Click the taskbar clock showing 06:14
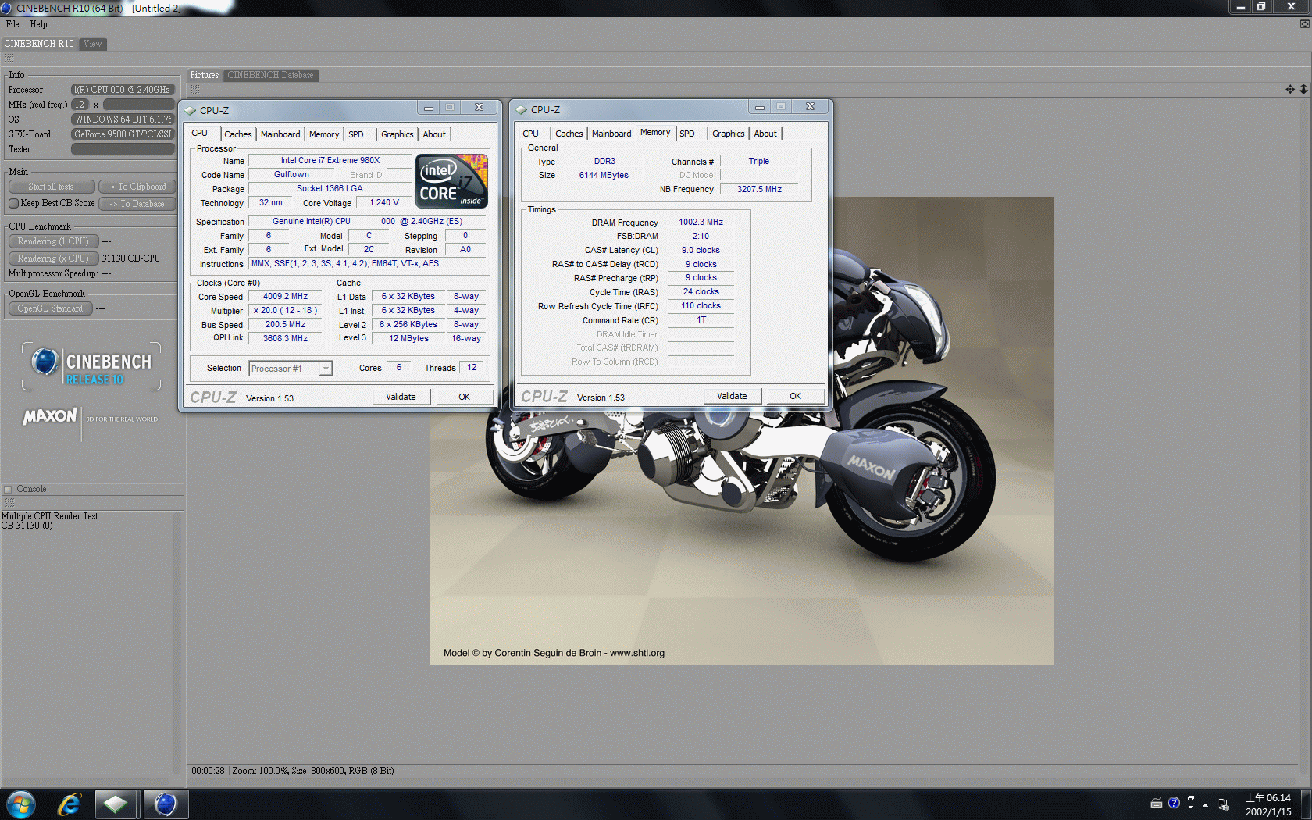 click(1268, 804)
